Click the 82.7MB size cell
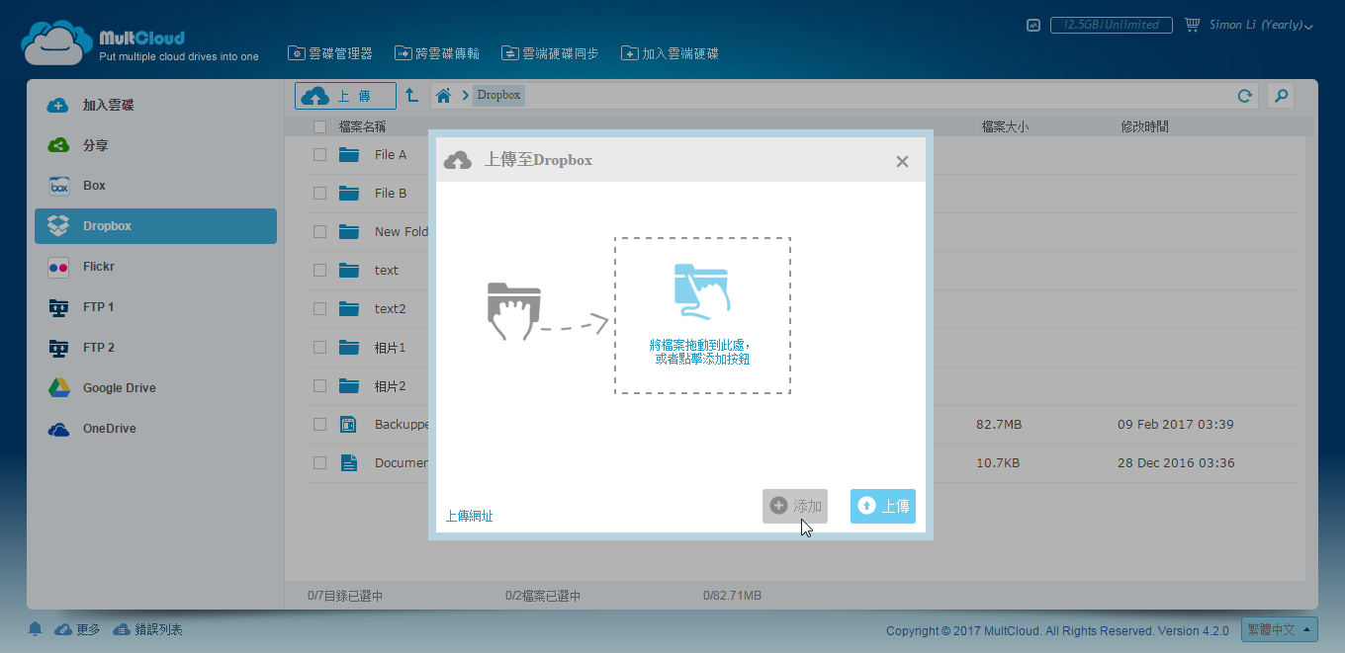The height and width of the screenshot is (653, 1345). (999, 424)
